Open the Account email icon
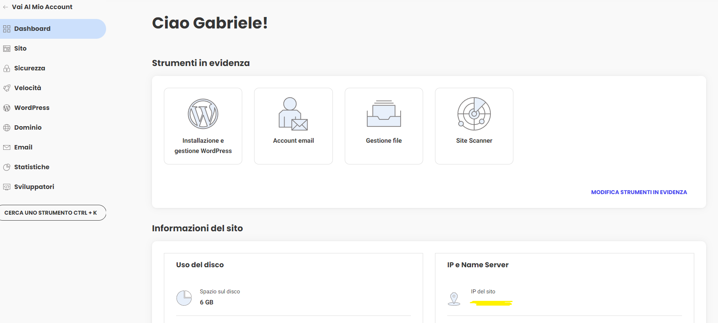Viewport: 718px width, 323px height. (293, 114)
